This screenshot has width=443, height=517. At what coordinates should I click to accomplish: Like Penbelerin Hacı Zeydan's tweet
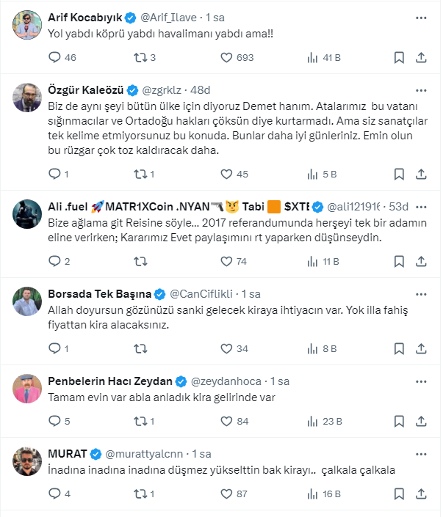(x=226, y=421)
